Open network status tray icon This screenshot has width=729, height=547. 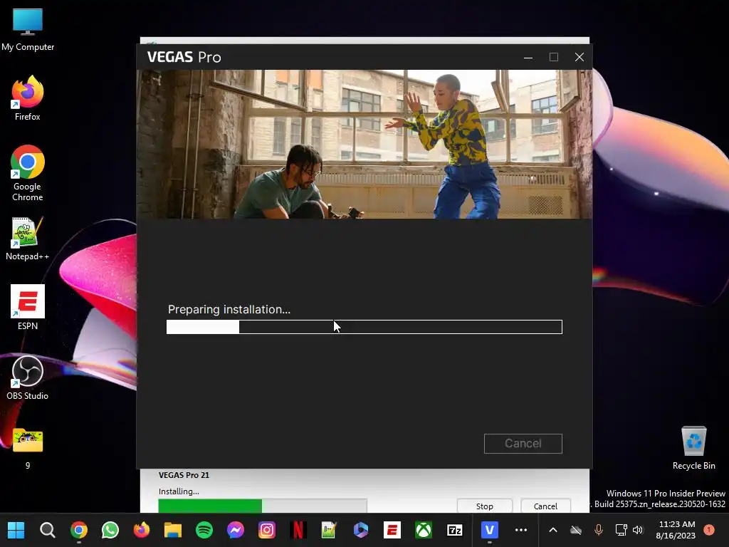(621, 530)
